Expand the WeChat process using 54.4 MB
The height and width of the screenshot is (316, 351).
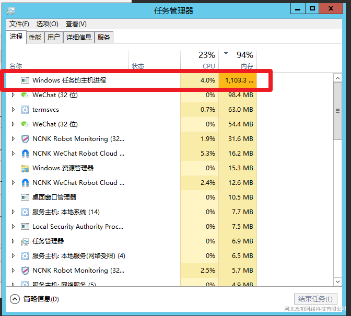13,124
